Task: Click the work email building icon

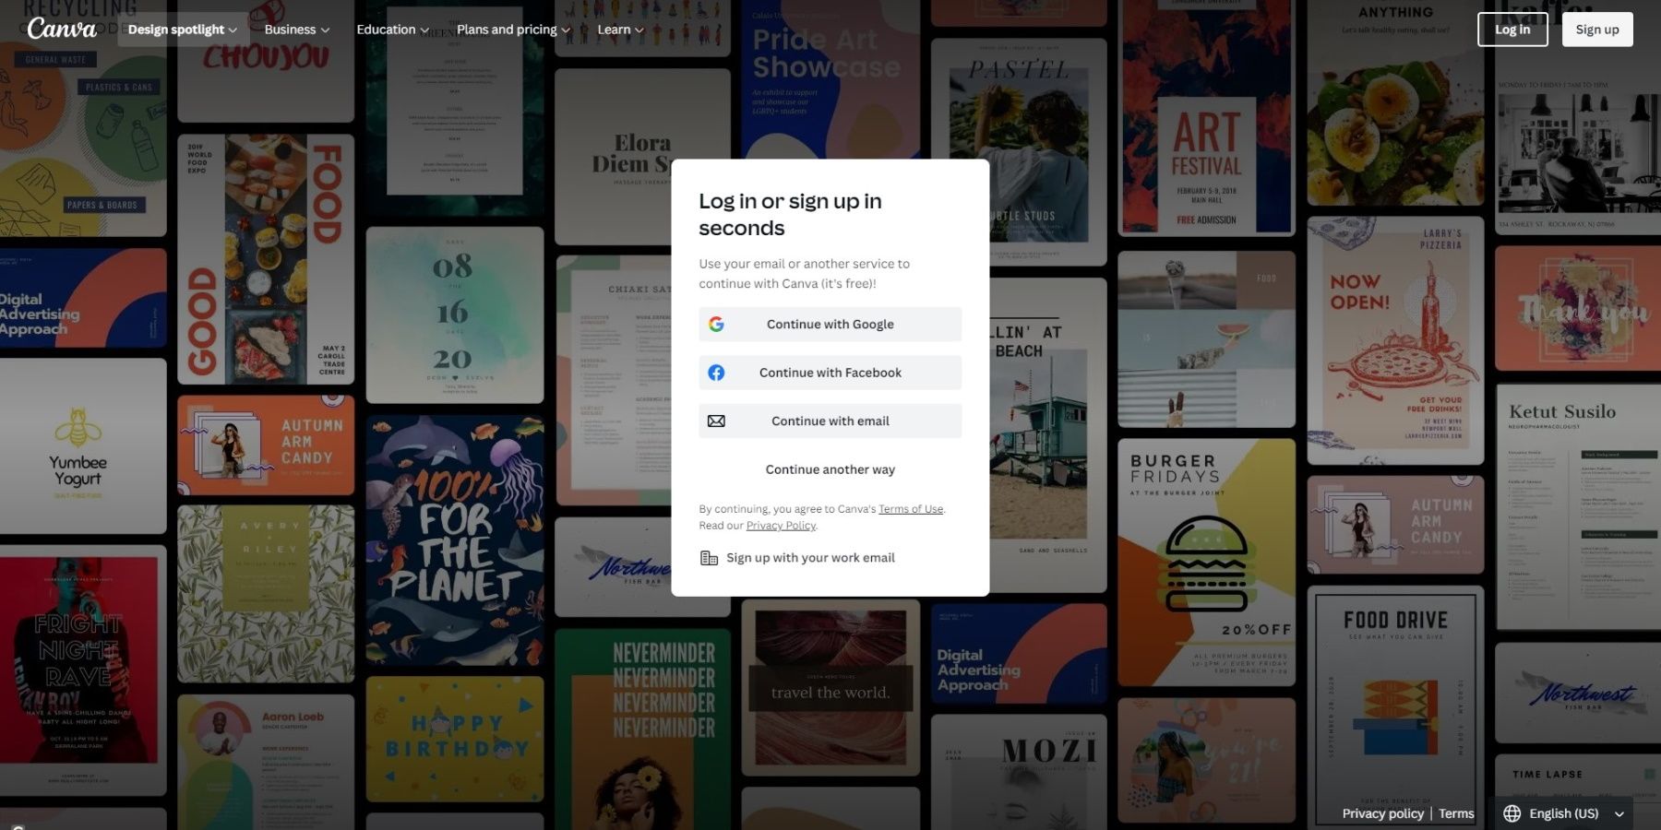Action: tap(709, 558)
